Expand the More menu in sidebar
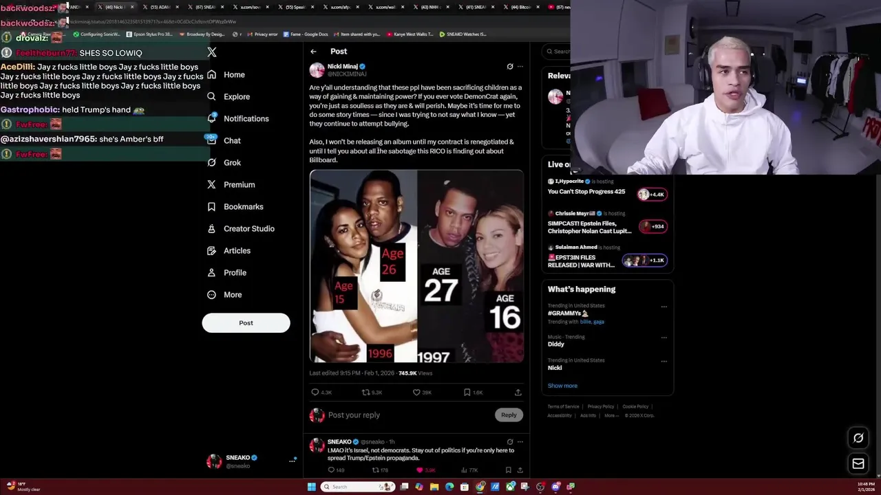The image size is (881, 495). (x=224, y=294)
